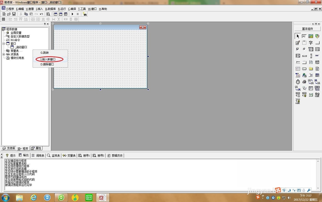This screenshot has height=202, width=322.
Task: Select Dll命令 tree item
Action: [x=15, y=40]
